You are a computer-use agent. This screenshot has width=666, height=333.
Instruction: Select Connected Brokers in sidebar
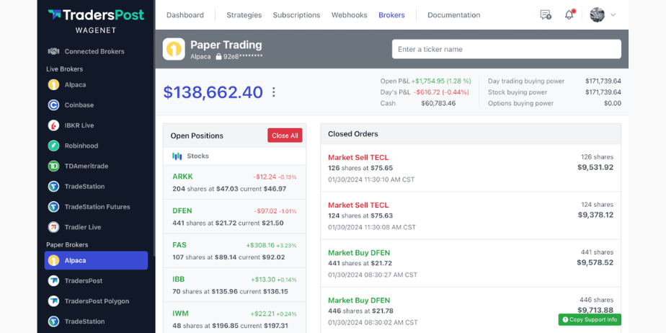[96, 51]
